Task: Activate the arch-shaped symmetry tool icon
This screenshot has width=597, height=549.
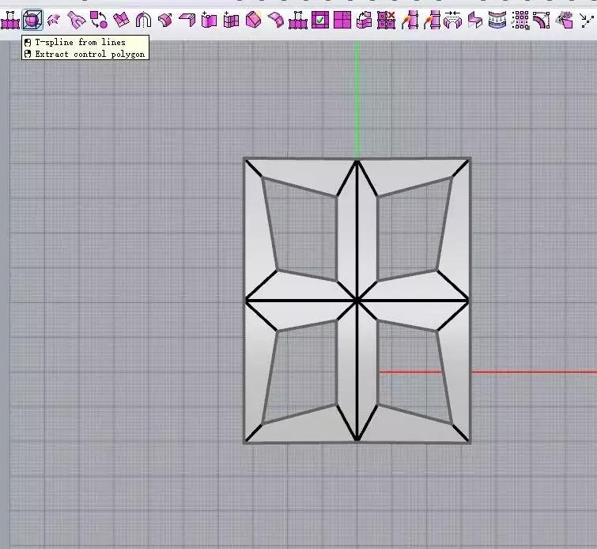Action: click(x=143, y=20)
